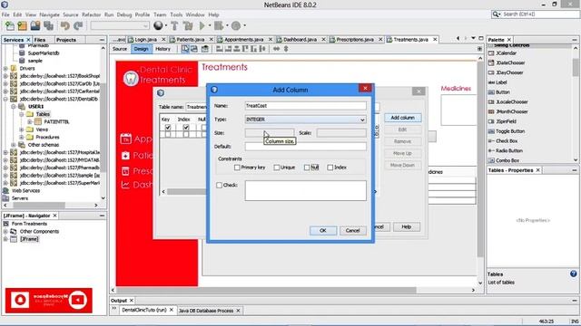The image size is (581, 326).
Task: Click the Save All toolbar icon
Action: (x=48, y=26)
